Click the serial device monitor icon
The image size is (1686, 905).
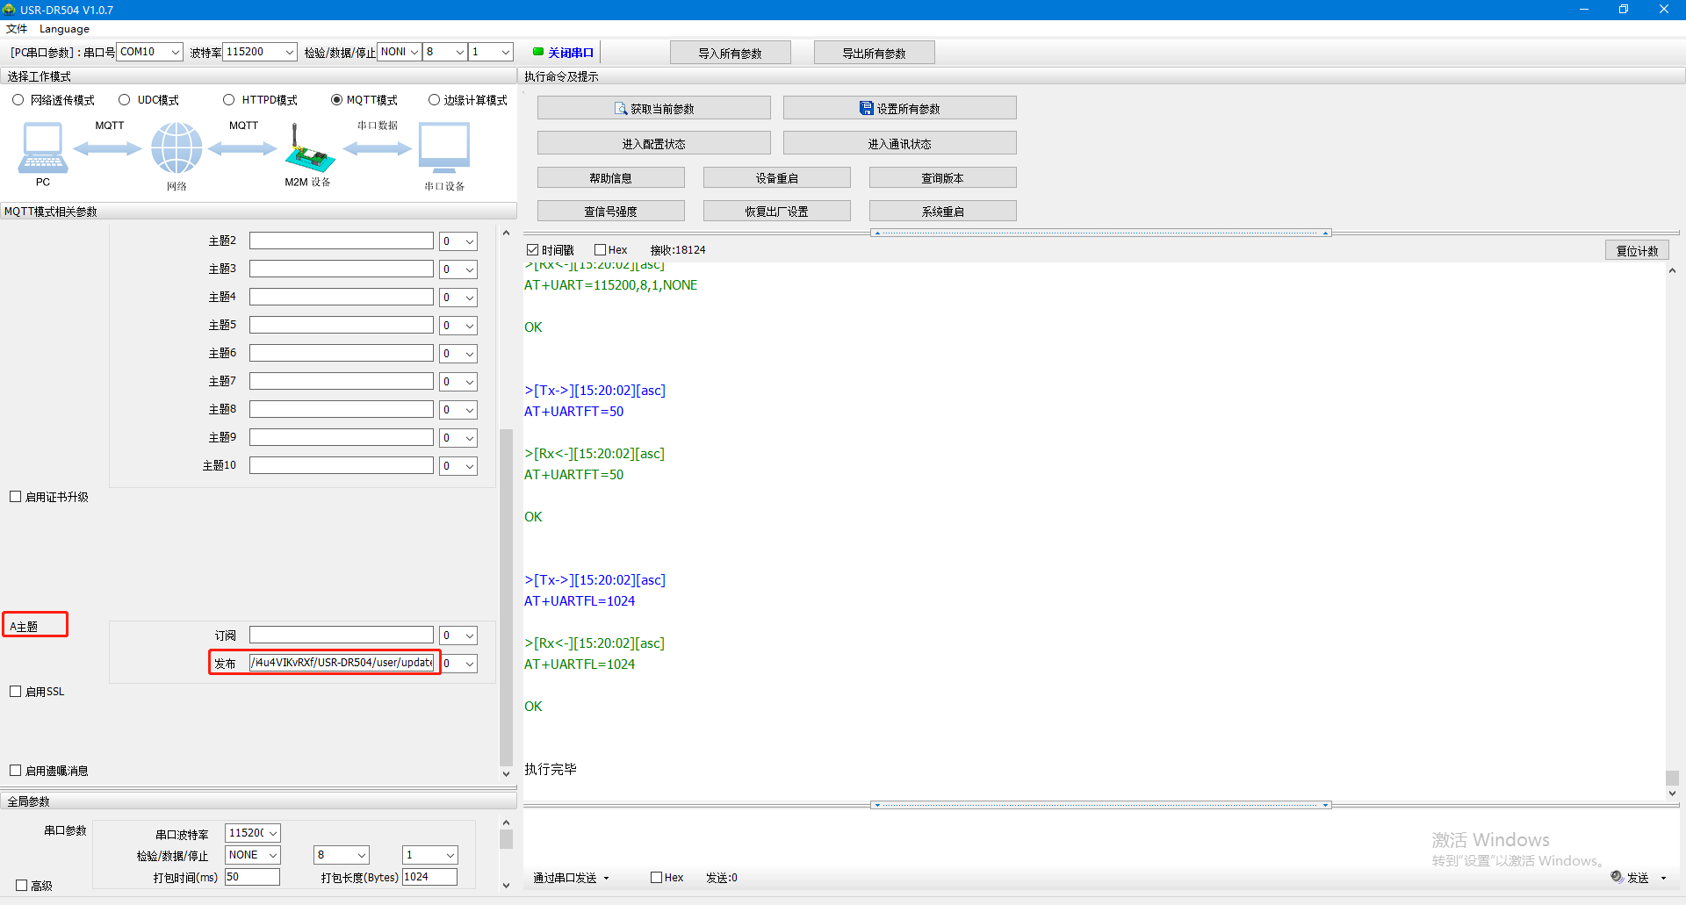[x=444, y=147]
